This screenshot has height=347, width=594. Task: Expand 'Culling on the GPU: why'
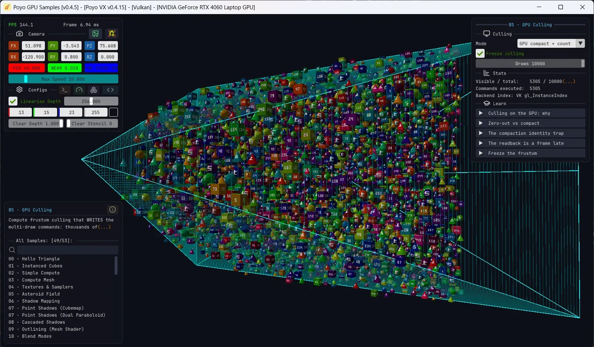point(530,113)
